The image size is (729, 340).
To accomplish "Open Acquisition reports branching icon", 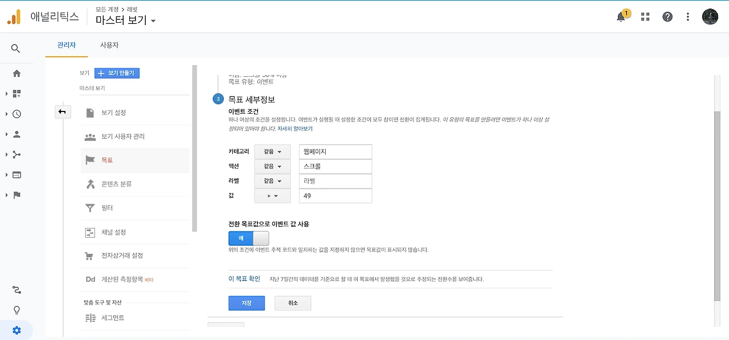I will pos(17,155).
